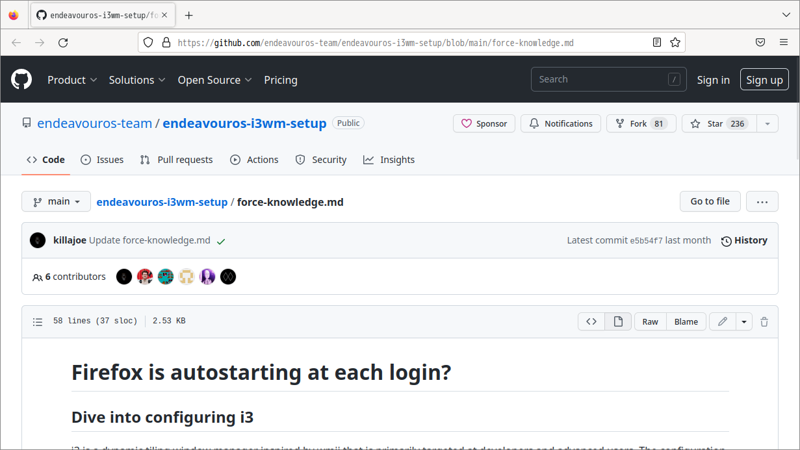Image resolution: width=800 pixels, height=450 pixels.
Task: Expand the Solutions menu
Action: [137, 80]
